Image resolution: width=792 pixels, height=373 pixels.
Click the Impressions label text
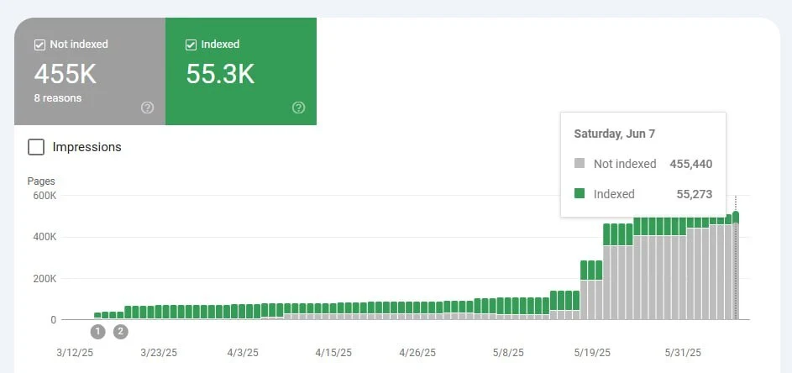pos(87,147)
